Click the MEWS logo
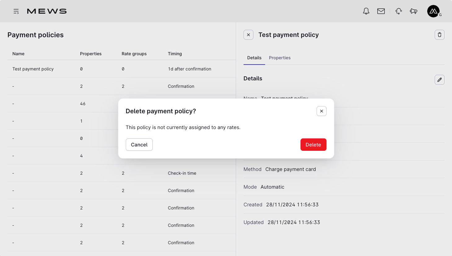Image resolution: width=452 pixels, height=256 pixels. click(47, 11)
